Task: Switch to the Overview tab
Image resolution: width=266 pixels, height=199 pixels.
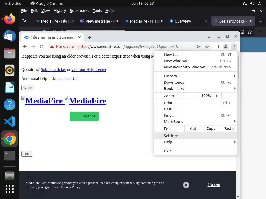Action: coord(188,21)
